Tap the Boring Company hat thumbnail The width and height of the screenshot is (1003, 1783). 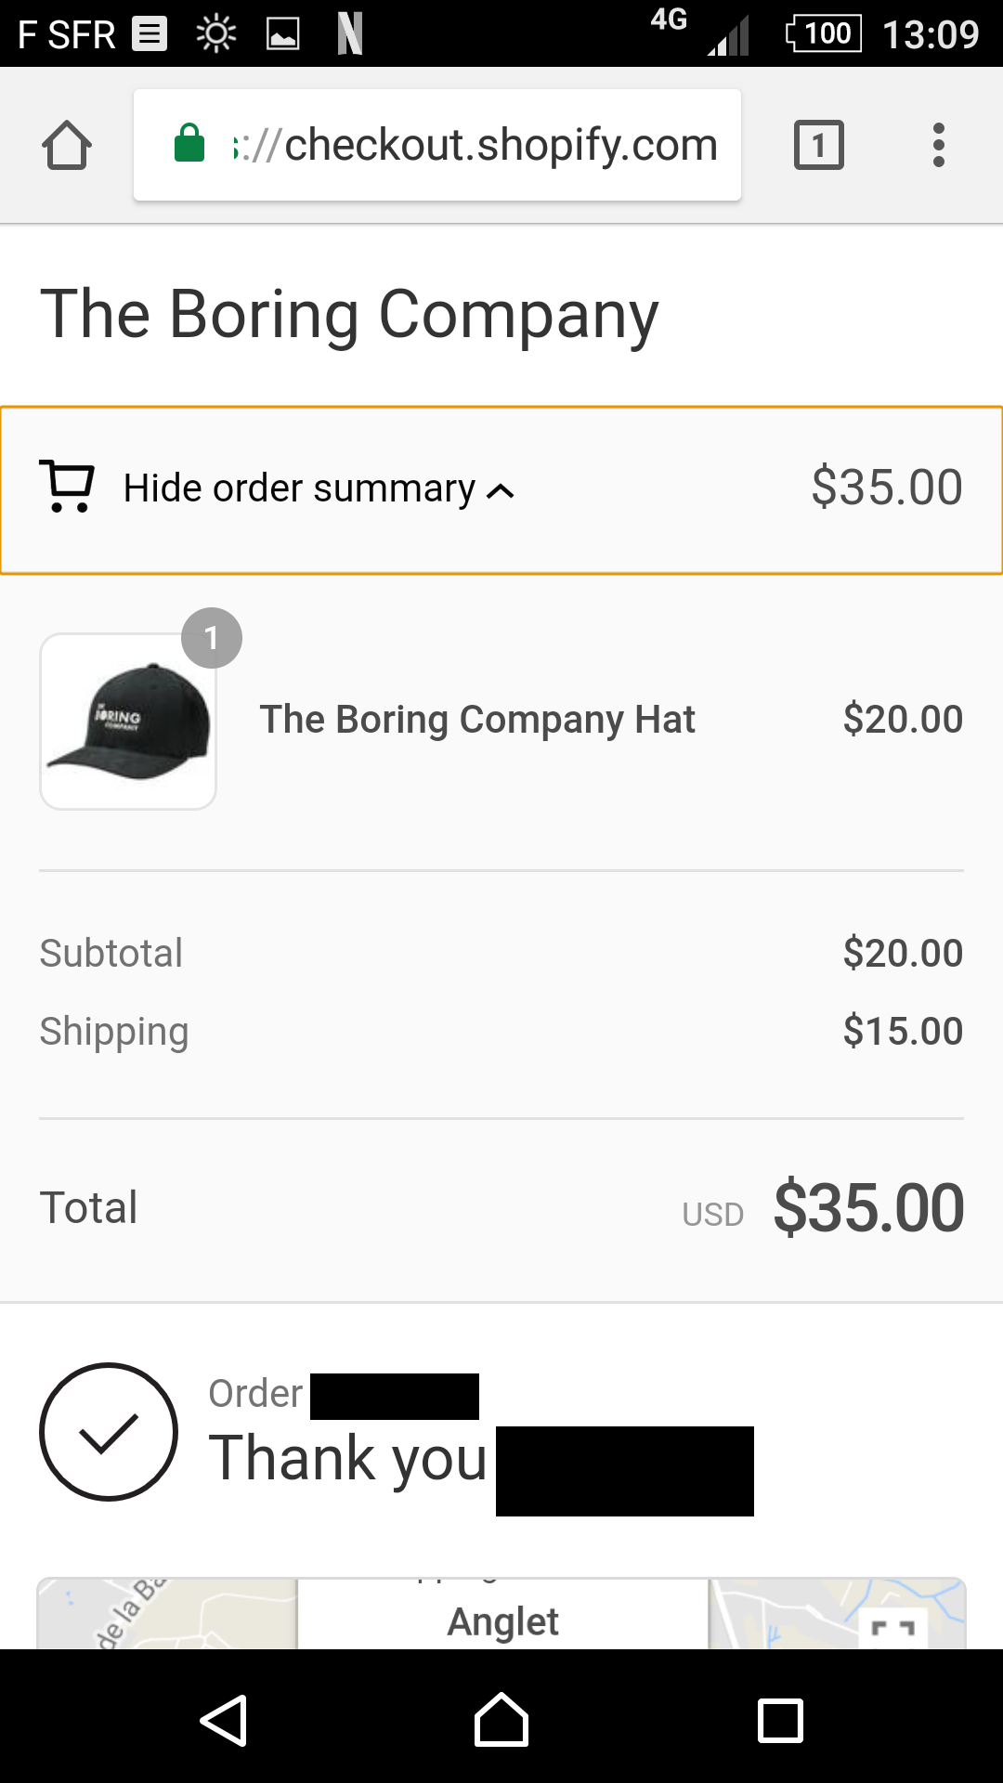click(128, 722)
